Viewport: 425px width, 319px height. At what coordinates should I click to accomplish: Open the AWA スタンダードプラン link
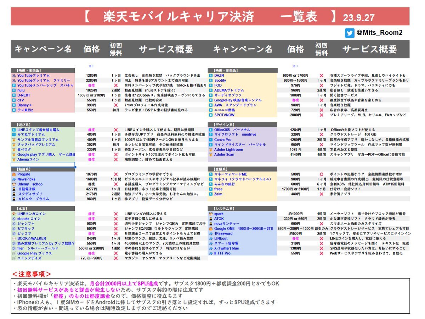pos(236,105)
